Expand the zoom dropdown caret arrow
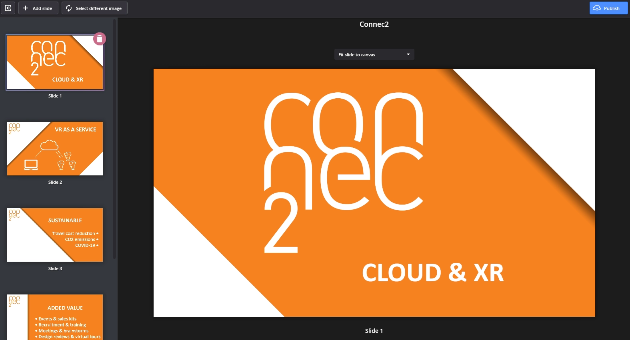Image resolution: width=630 pixels, height=340 pixels. [408, 55]
